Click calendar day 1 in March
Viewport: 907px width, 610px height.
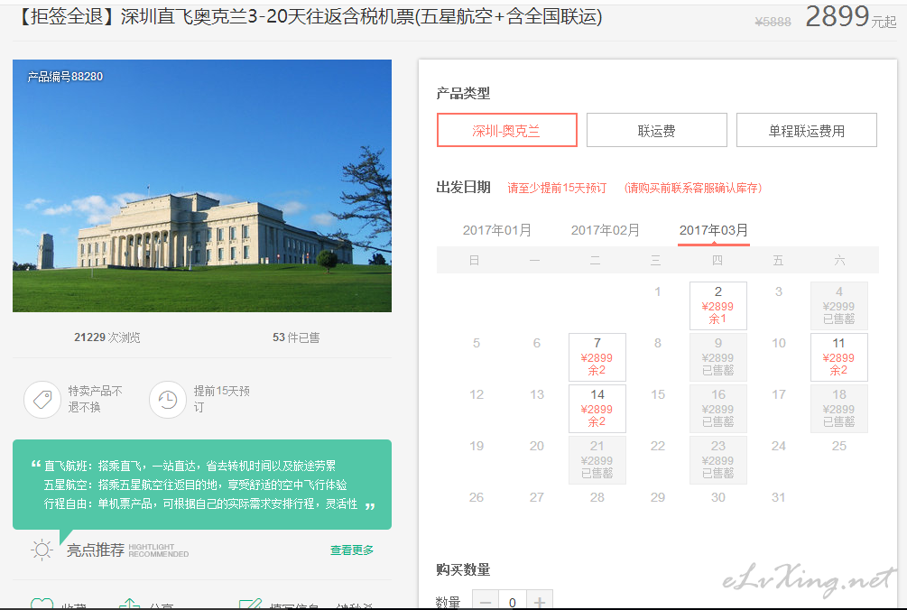click(x=658, y=291)
